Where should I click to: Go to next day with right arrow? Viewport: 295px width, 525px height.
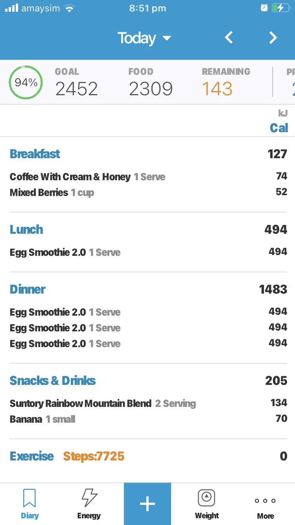(273, 38)
